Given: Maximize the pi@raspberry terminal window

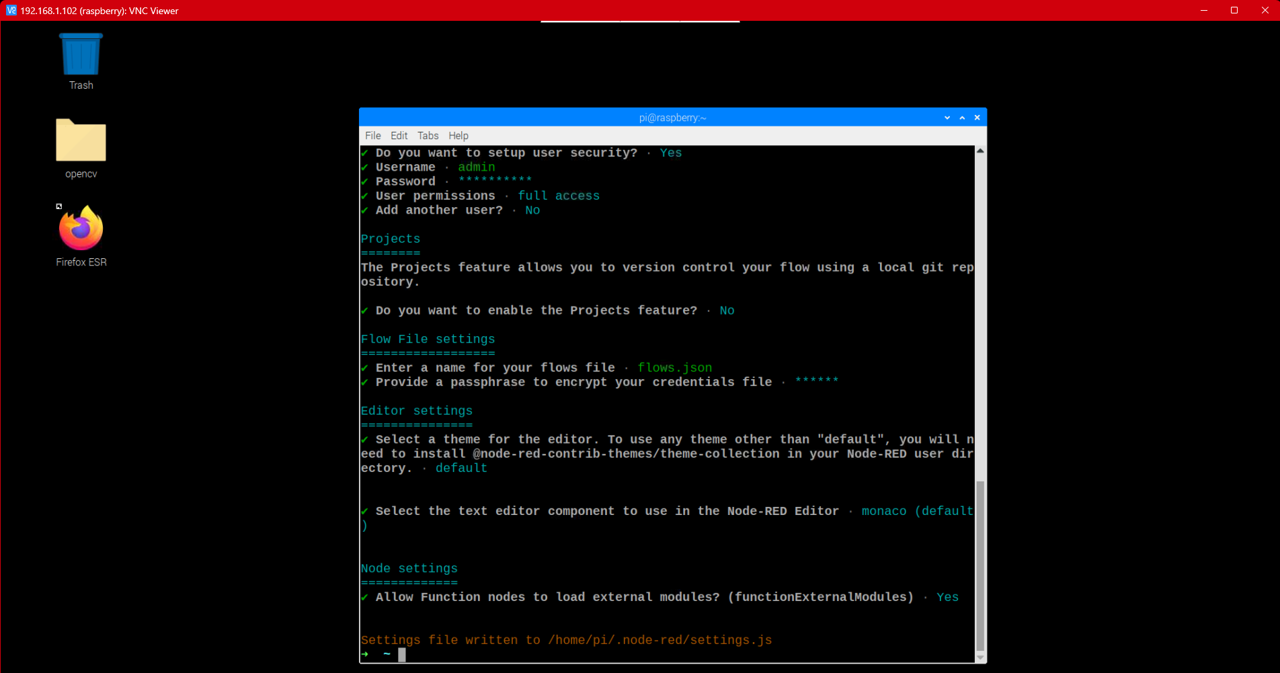Looking at the screenshot, I should 962,118.
